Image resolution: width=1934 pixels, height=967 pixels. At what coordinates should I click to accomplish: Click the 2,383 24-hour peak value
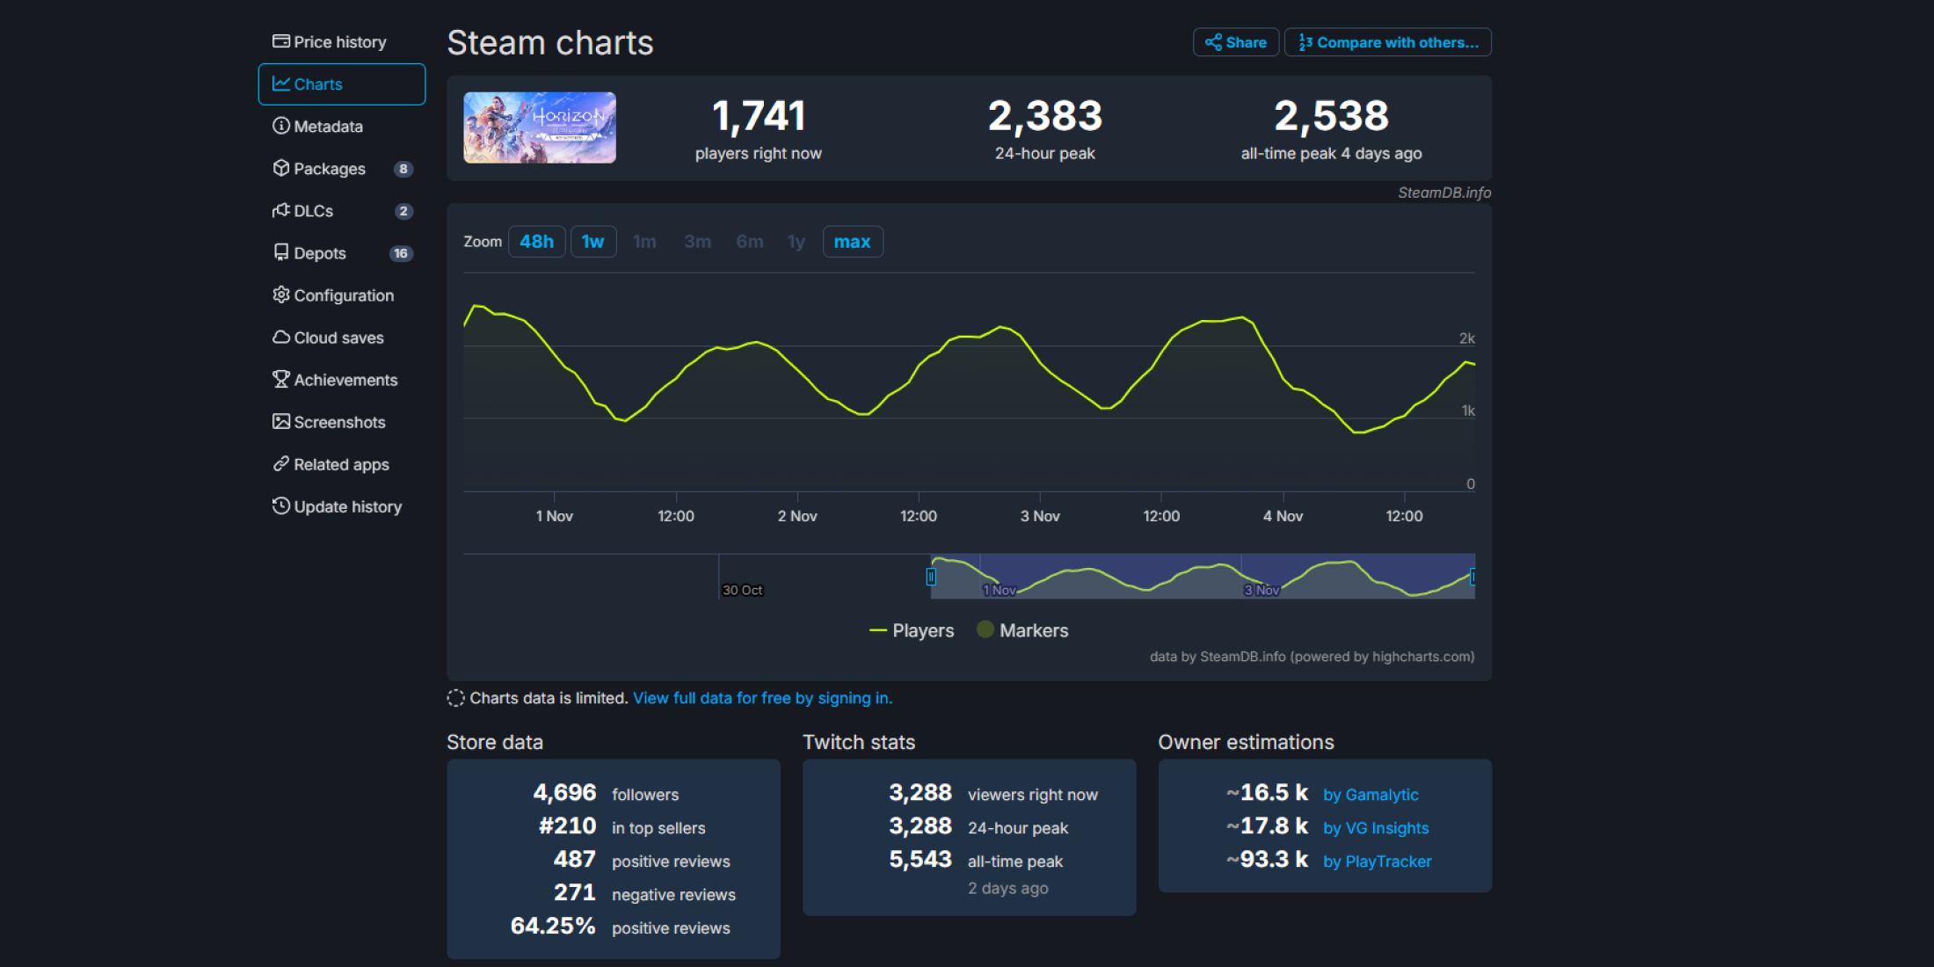1045,116
